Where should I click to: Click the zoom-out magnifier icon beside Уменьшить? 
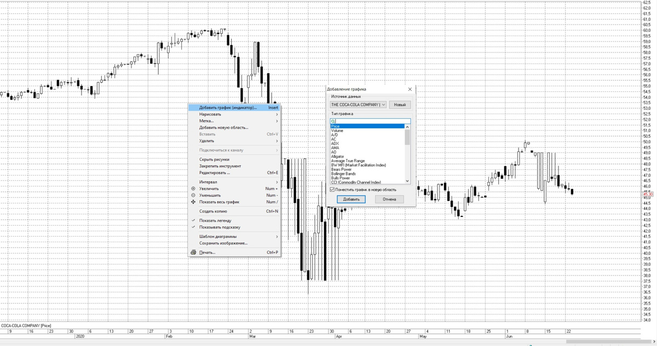(193, 195)
